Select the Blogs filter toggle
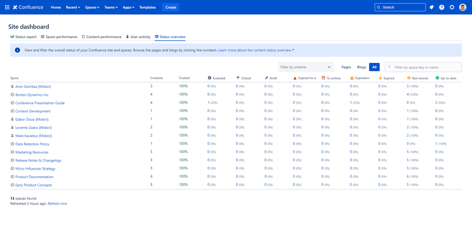 pyautogui.click(x=361, y=67)
